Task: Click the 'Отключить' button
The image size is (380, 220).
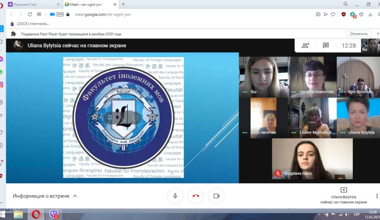Action: point(359,34)
